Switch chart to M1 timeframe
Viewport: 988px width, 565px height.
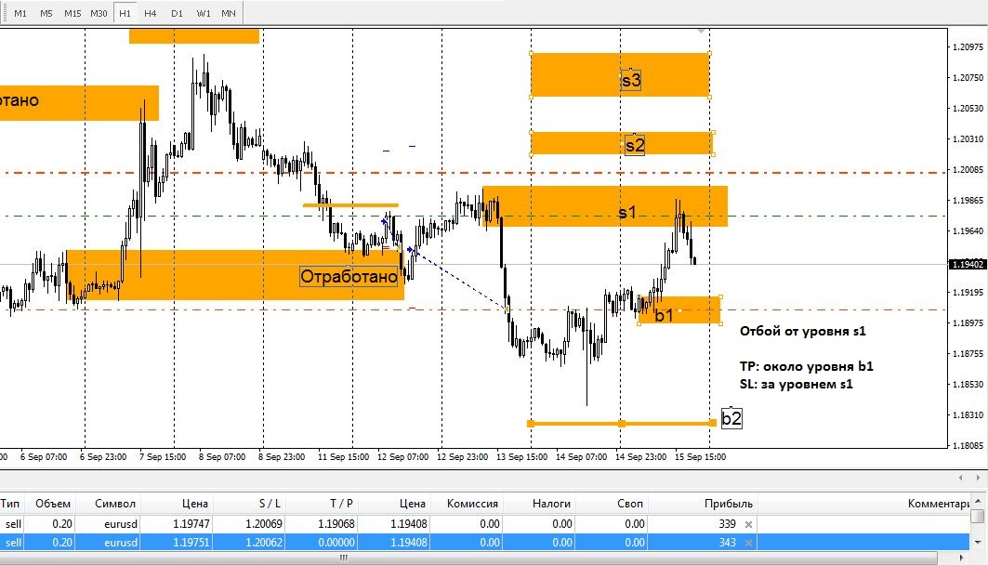20,13
